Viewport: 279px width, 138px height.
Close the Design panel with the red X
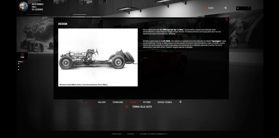coord(227,19)
